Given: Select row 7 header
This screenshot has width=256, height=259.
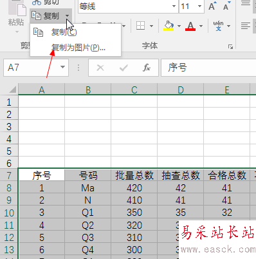Looking at the screenshot, I should pyautogui.click(x=9, y=175).
